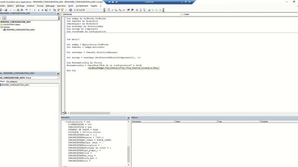Image resolution: width=298 pixels, height=167 pixels.
Task: Outdent the selected code
Action: click(x=132, y=10)
